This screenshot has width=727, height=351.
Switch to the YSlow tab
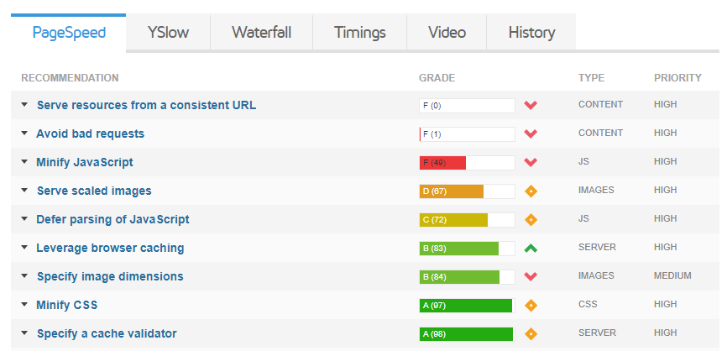click(168, 33)
